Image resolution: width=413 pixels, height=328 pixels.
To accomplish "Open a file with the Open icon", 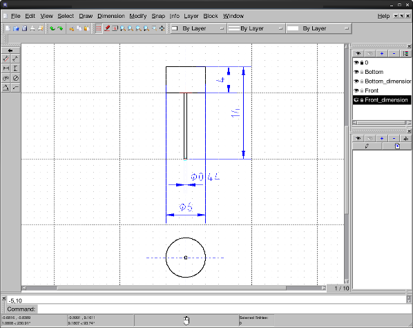I will (x=16, y=28).
